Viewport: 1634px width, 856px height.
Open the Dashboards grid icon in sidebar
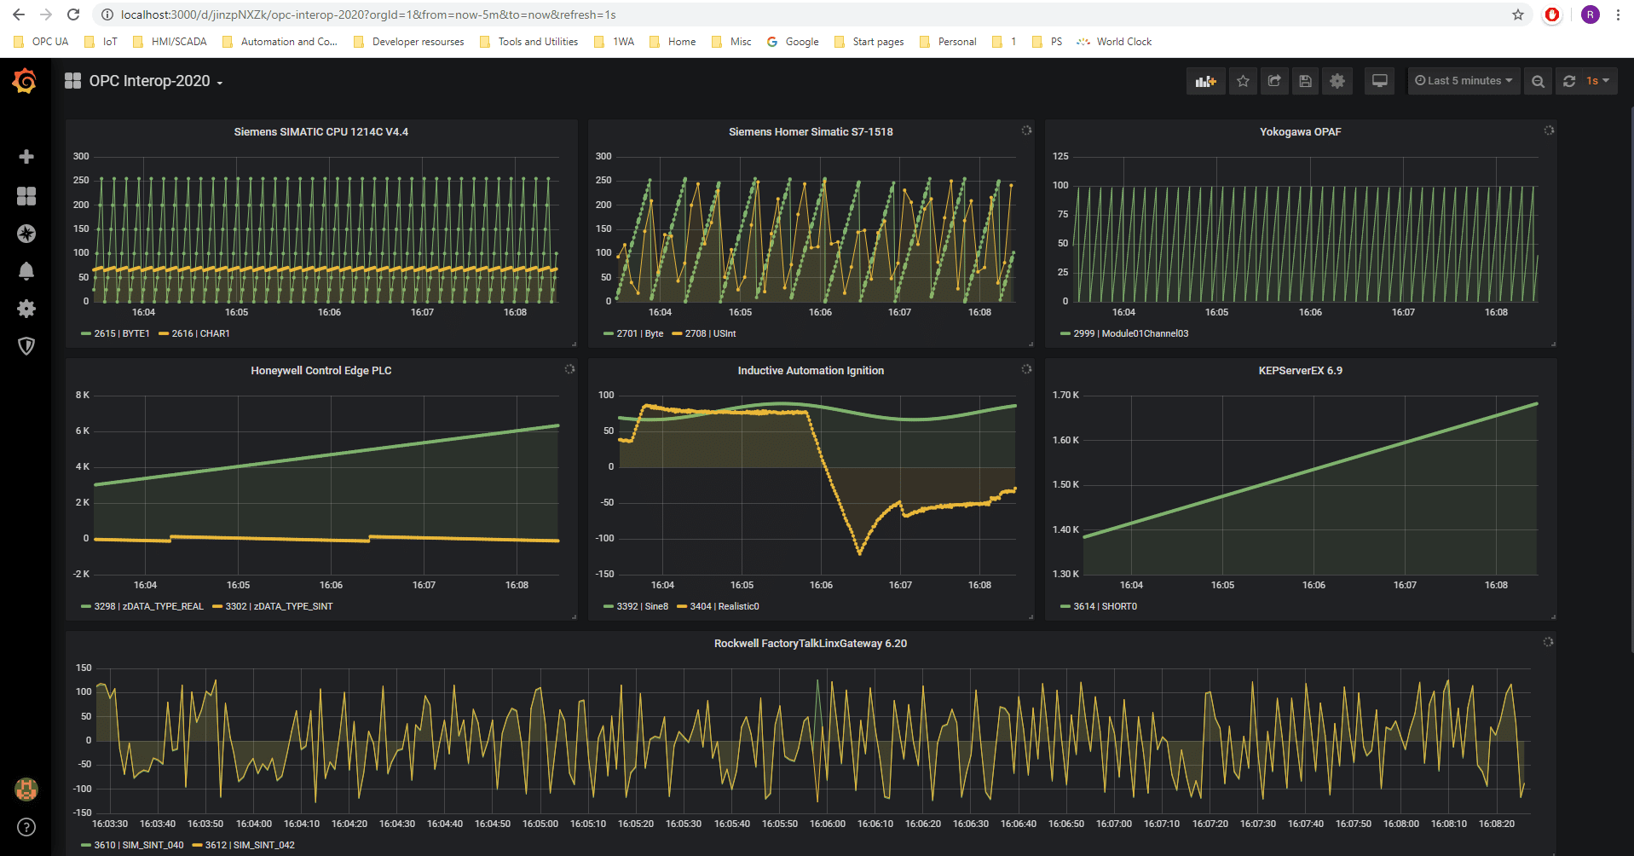point(26,196)
